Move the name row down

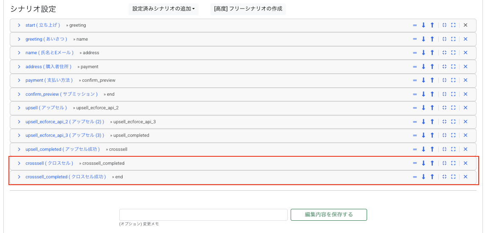[423, 53]
